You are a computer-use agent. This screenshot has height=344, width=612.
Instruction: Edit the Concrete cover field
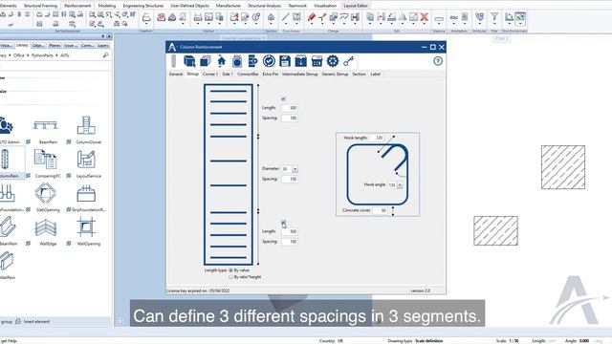click(381, 210)
